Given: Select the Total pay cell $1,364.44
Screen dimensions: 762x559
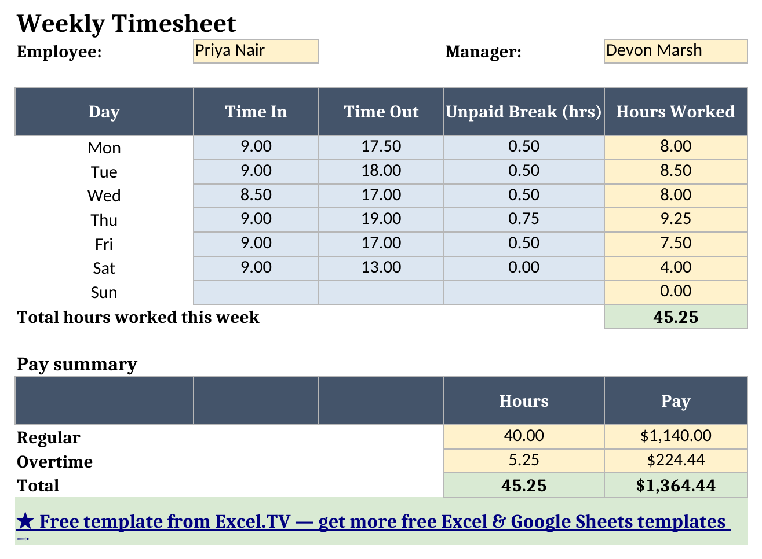Looking at the screenshot, I should pyautogui.click(x=676, y=485).
